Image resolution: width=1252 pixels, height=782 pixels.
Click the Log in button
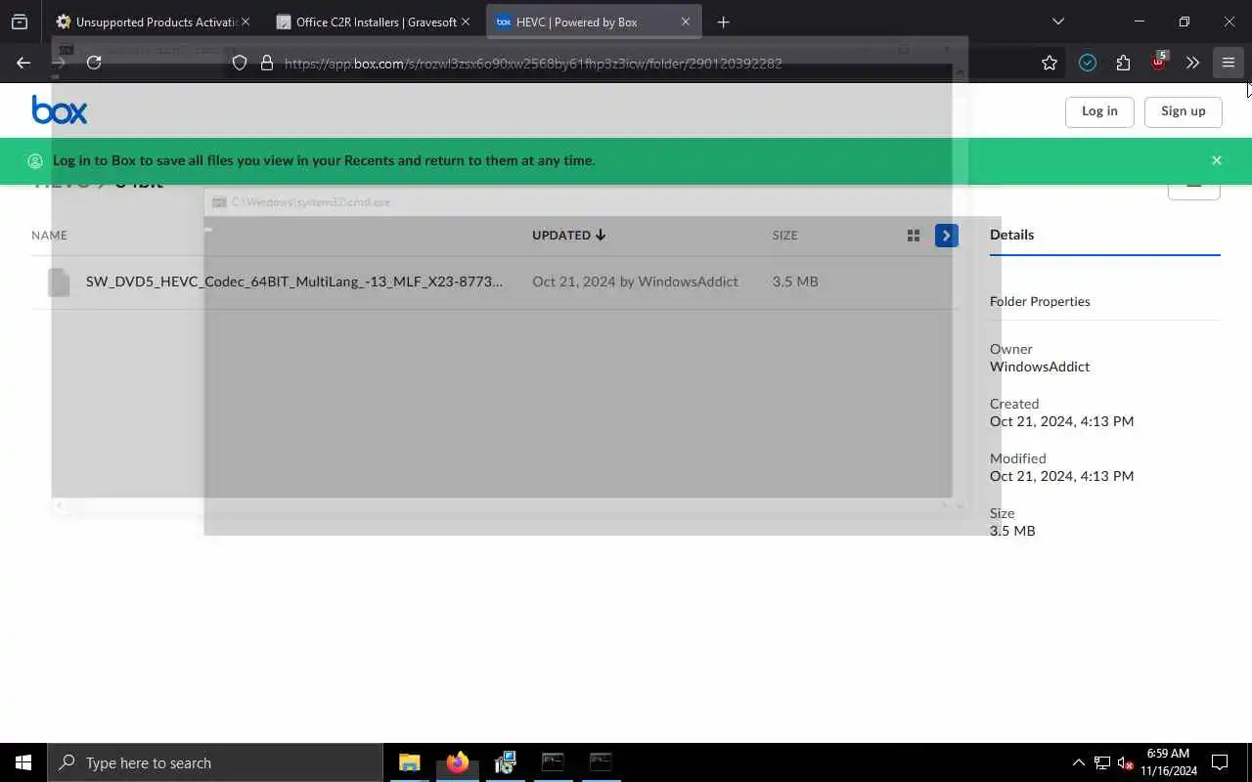click(1099, 111)
